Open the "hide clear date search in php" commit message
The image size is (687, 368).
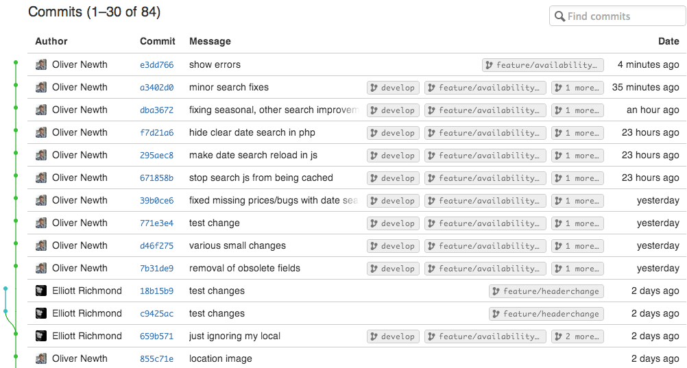(x=252, y=132)
